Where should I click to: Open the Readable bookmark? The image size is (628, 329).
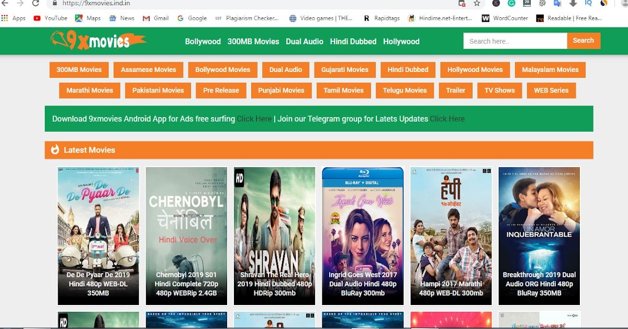click(x=569, y=18)
